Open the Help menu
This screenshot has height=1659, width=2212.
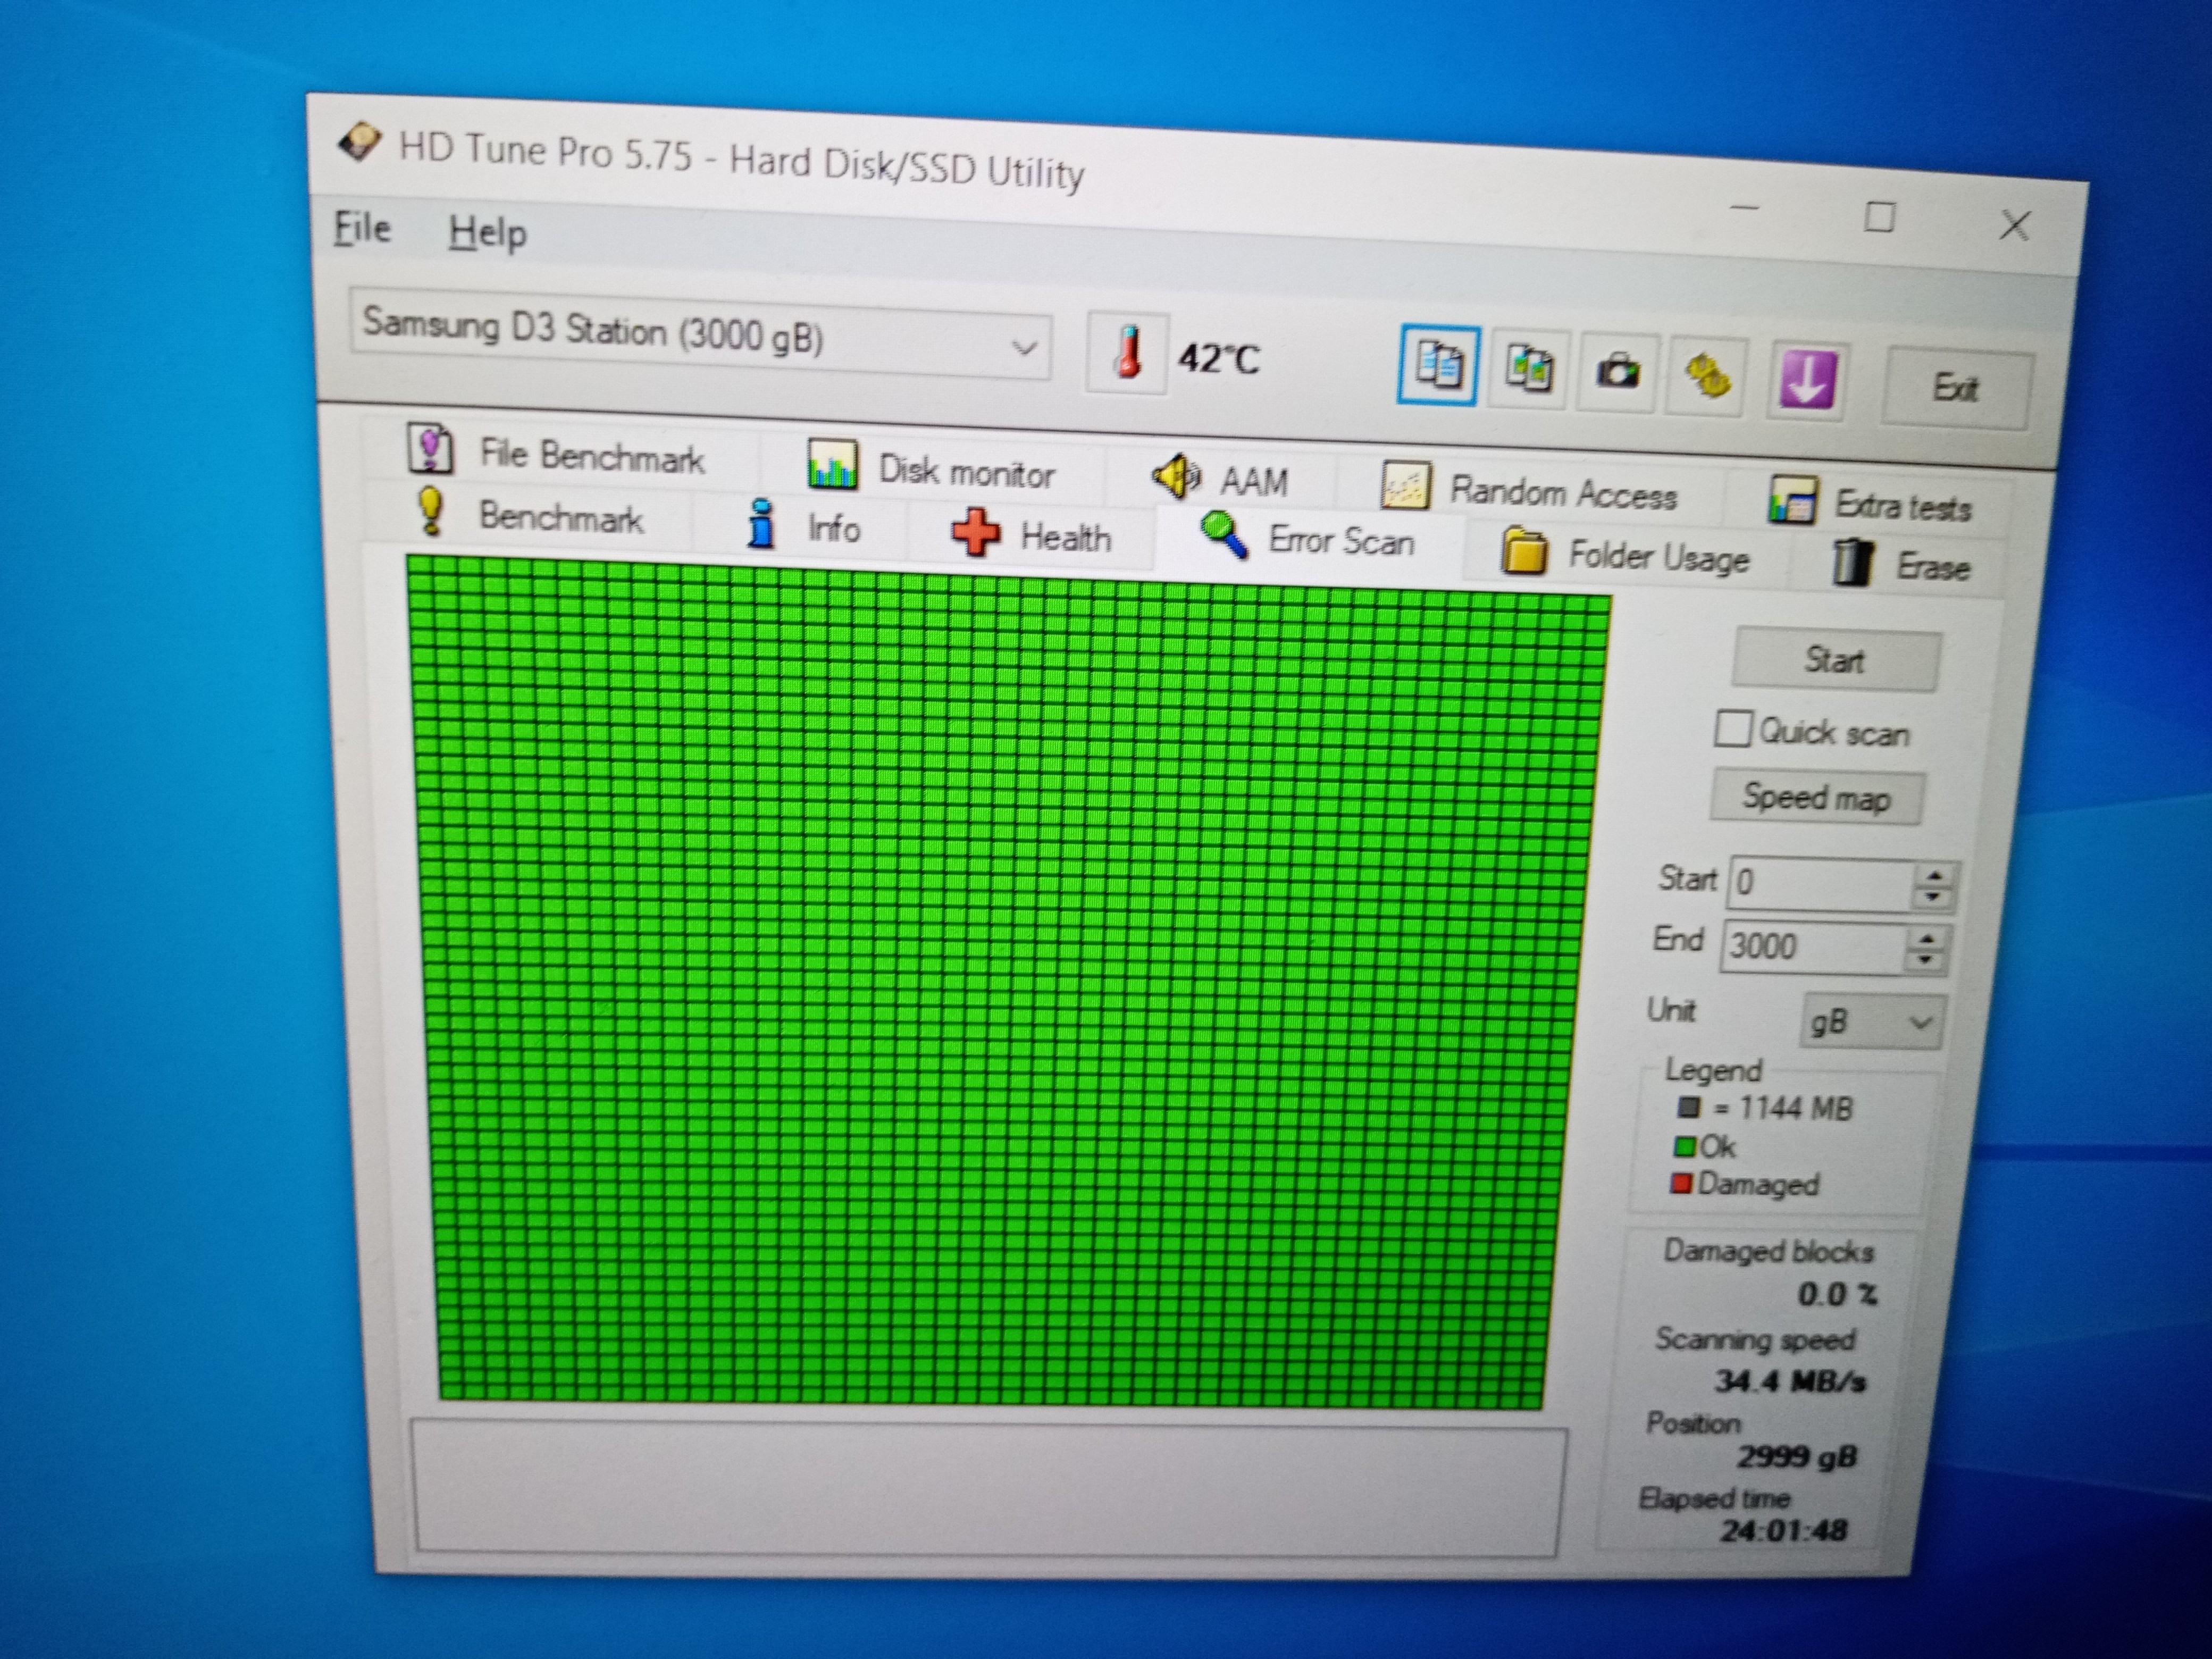click(487, 232)
